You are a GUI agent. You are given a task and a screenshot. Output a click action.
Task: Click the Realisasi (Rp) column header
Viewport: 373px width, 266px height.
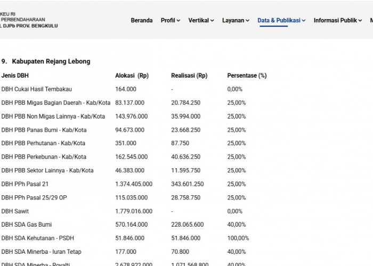tap(189, 76)
